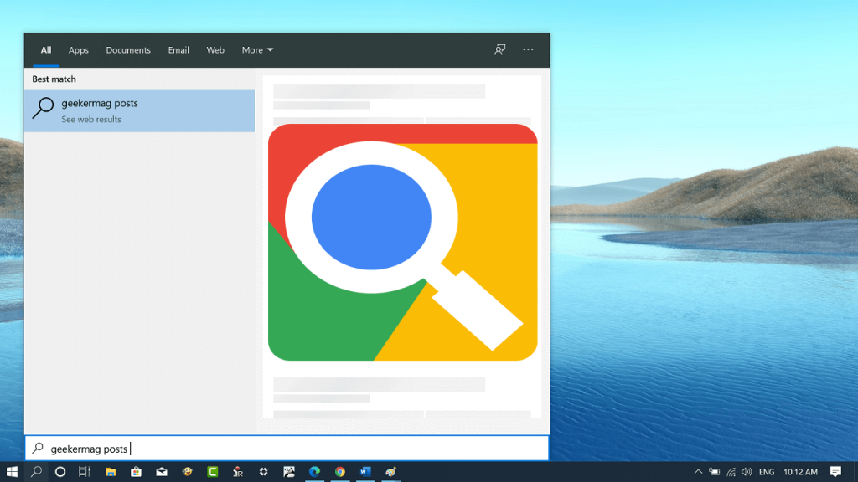Check the battery status tray icon

(x=715, y=472)
